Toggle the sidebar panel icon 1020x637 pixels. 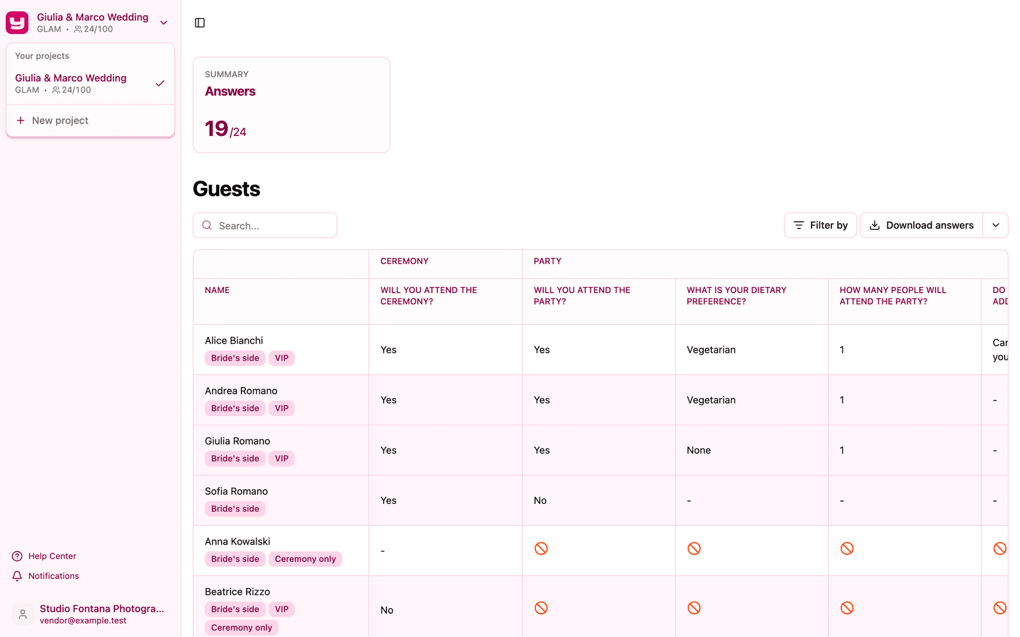click(199, 23)
